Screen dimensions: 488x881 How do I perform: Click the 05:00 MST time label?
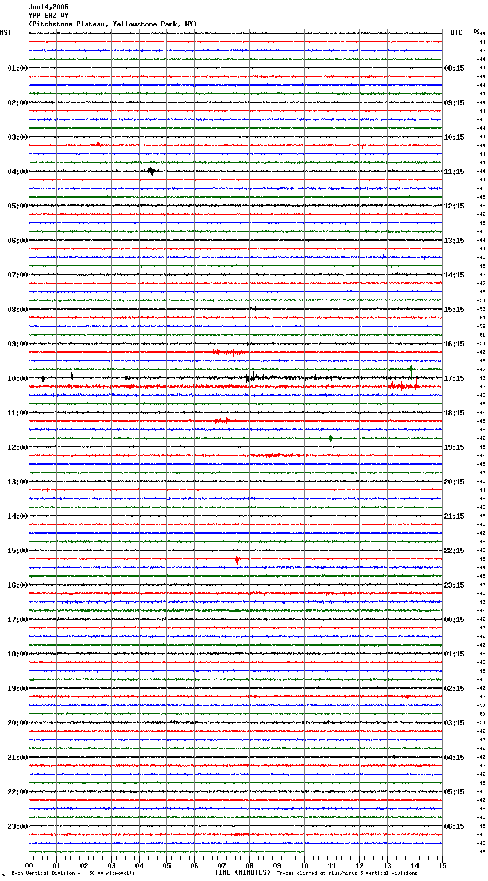point(18,206)
